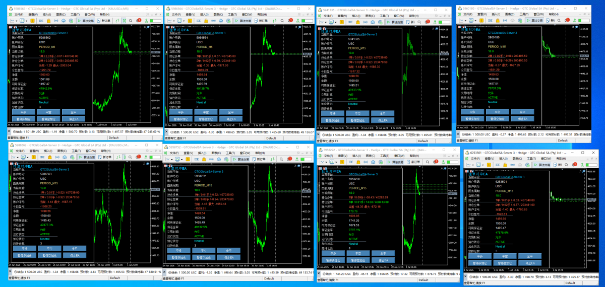605x287 pixels.
Task: Open Signals broadcast icon in window 5941335
Action: (x=365, y=22)
